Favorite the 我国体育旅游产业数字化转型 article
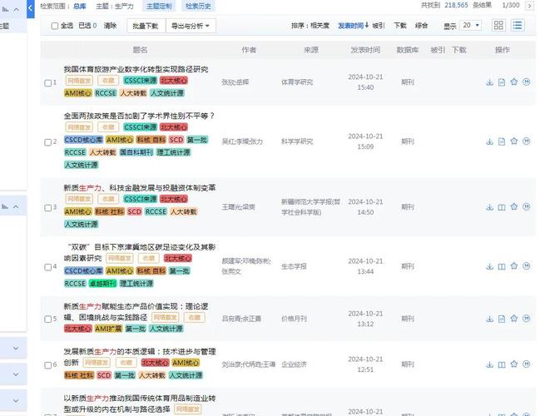Screen dimensions: 550x416 (514, 82)
